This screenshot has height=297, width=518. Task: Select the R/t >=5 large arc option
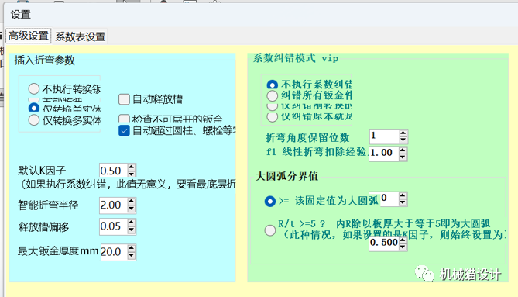coord(270,230)
